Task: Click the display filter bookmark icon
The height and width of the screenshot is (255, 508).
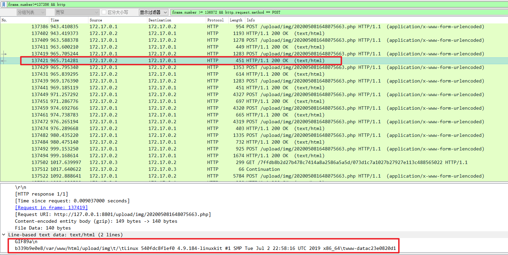Action: 3,4
